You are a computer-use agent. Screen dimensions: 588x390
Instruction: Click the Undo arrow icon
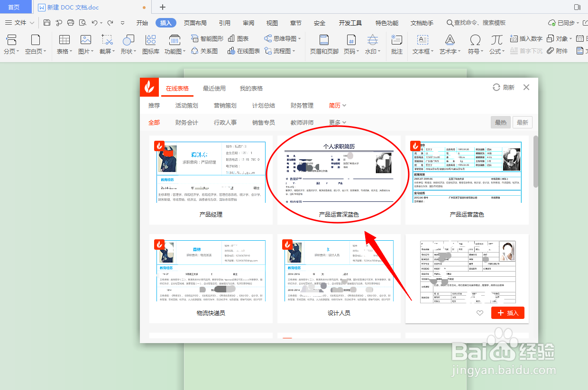(x=95, y=23)
